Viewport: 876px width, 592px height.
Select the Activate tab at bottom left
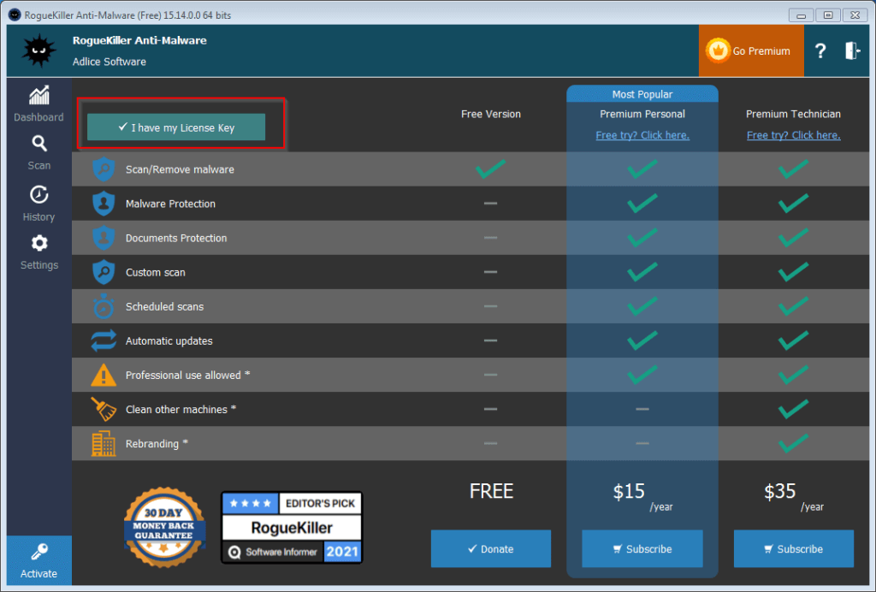tap(38, 560)
